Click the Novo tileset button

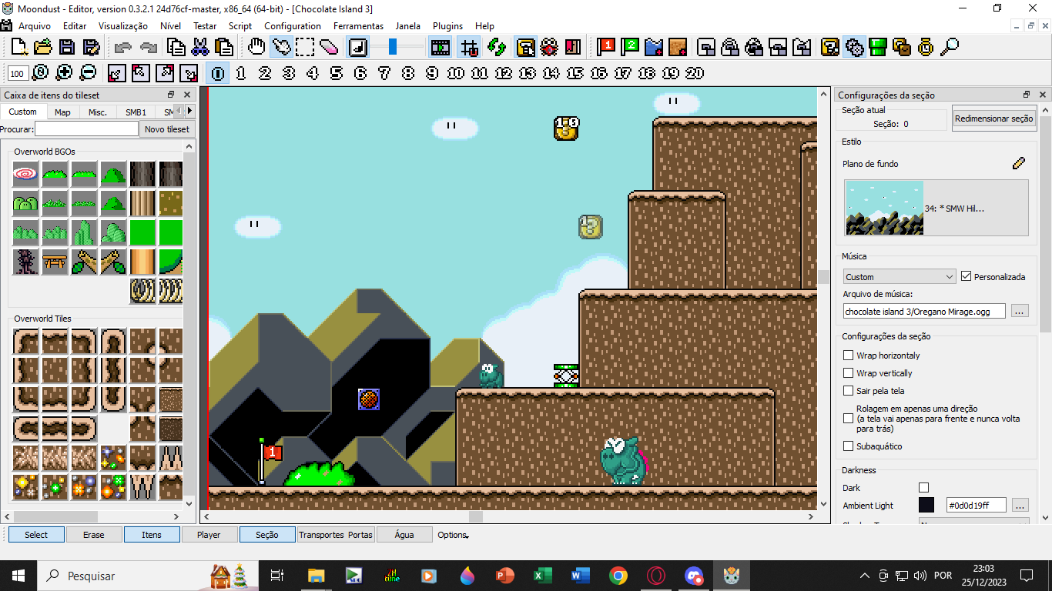pyautogui.click(x=167, y=129)
